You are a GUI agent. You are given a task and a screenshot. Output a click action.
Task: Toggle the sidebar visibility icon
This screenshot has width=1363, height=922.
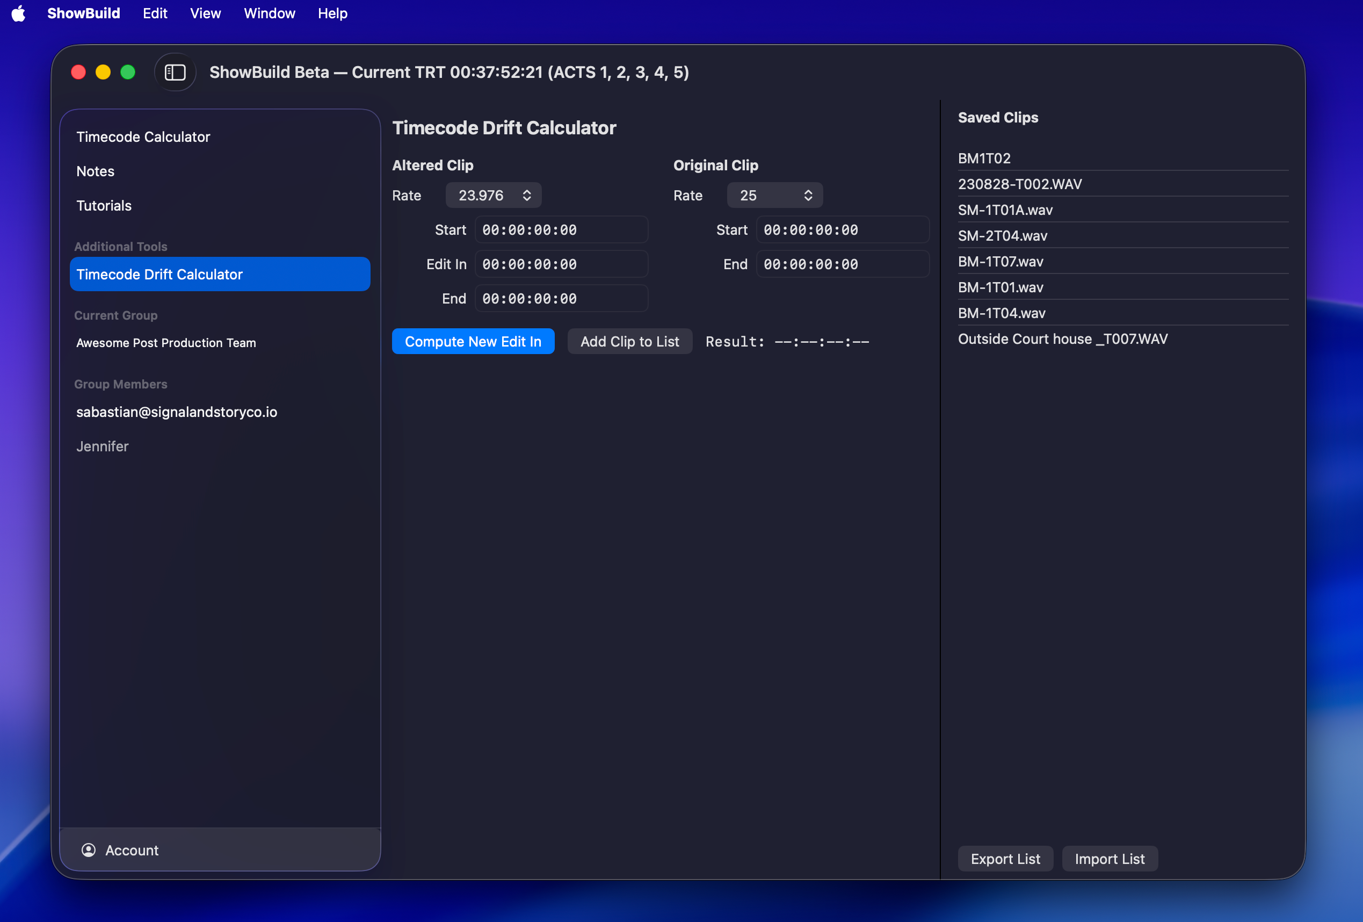(x=175, y=72)
